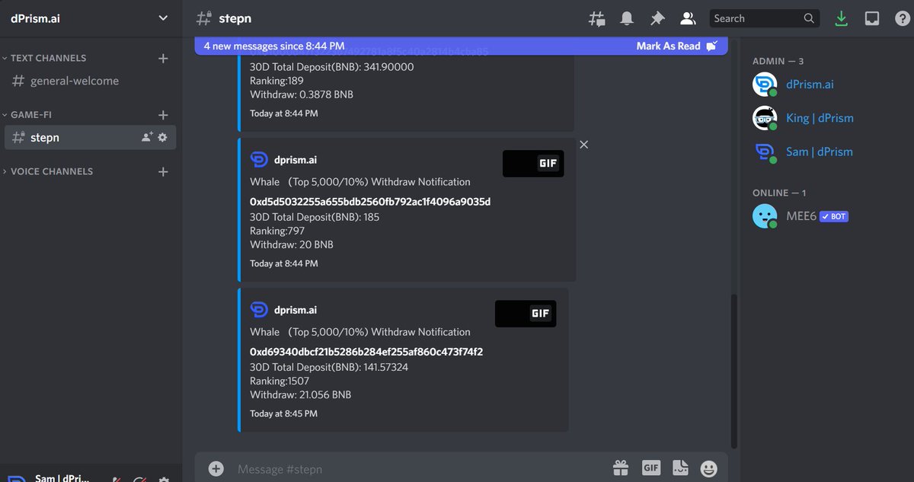Click the text Withdraw: 0.3878 BNB

click(x=302, y=94)
